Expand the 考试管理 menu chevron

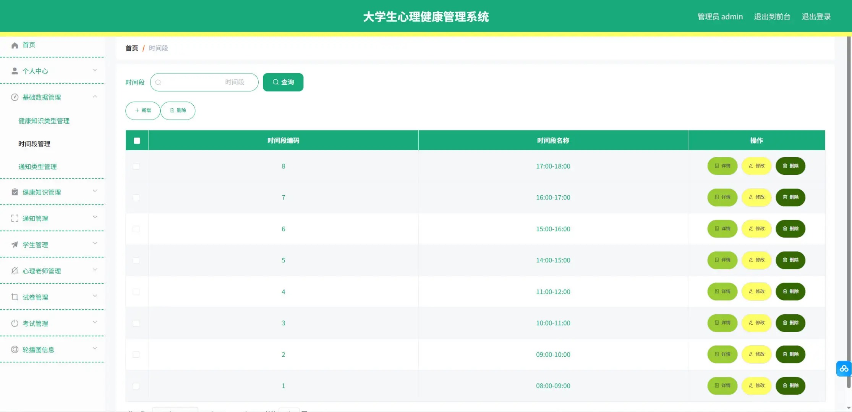point(95,322)
